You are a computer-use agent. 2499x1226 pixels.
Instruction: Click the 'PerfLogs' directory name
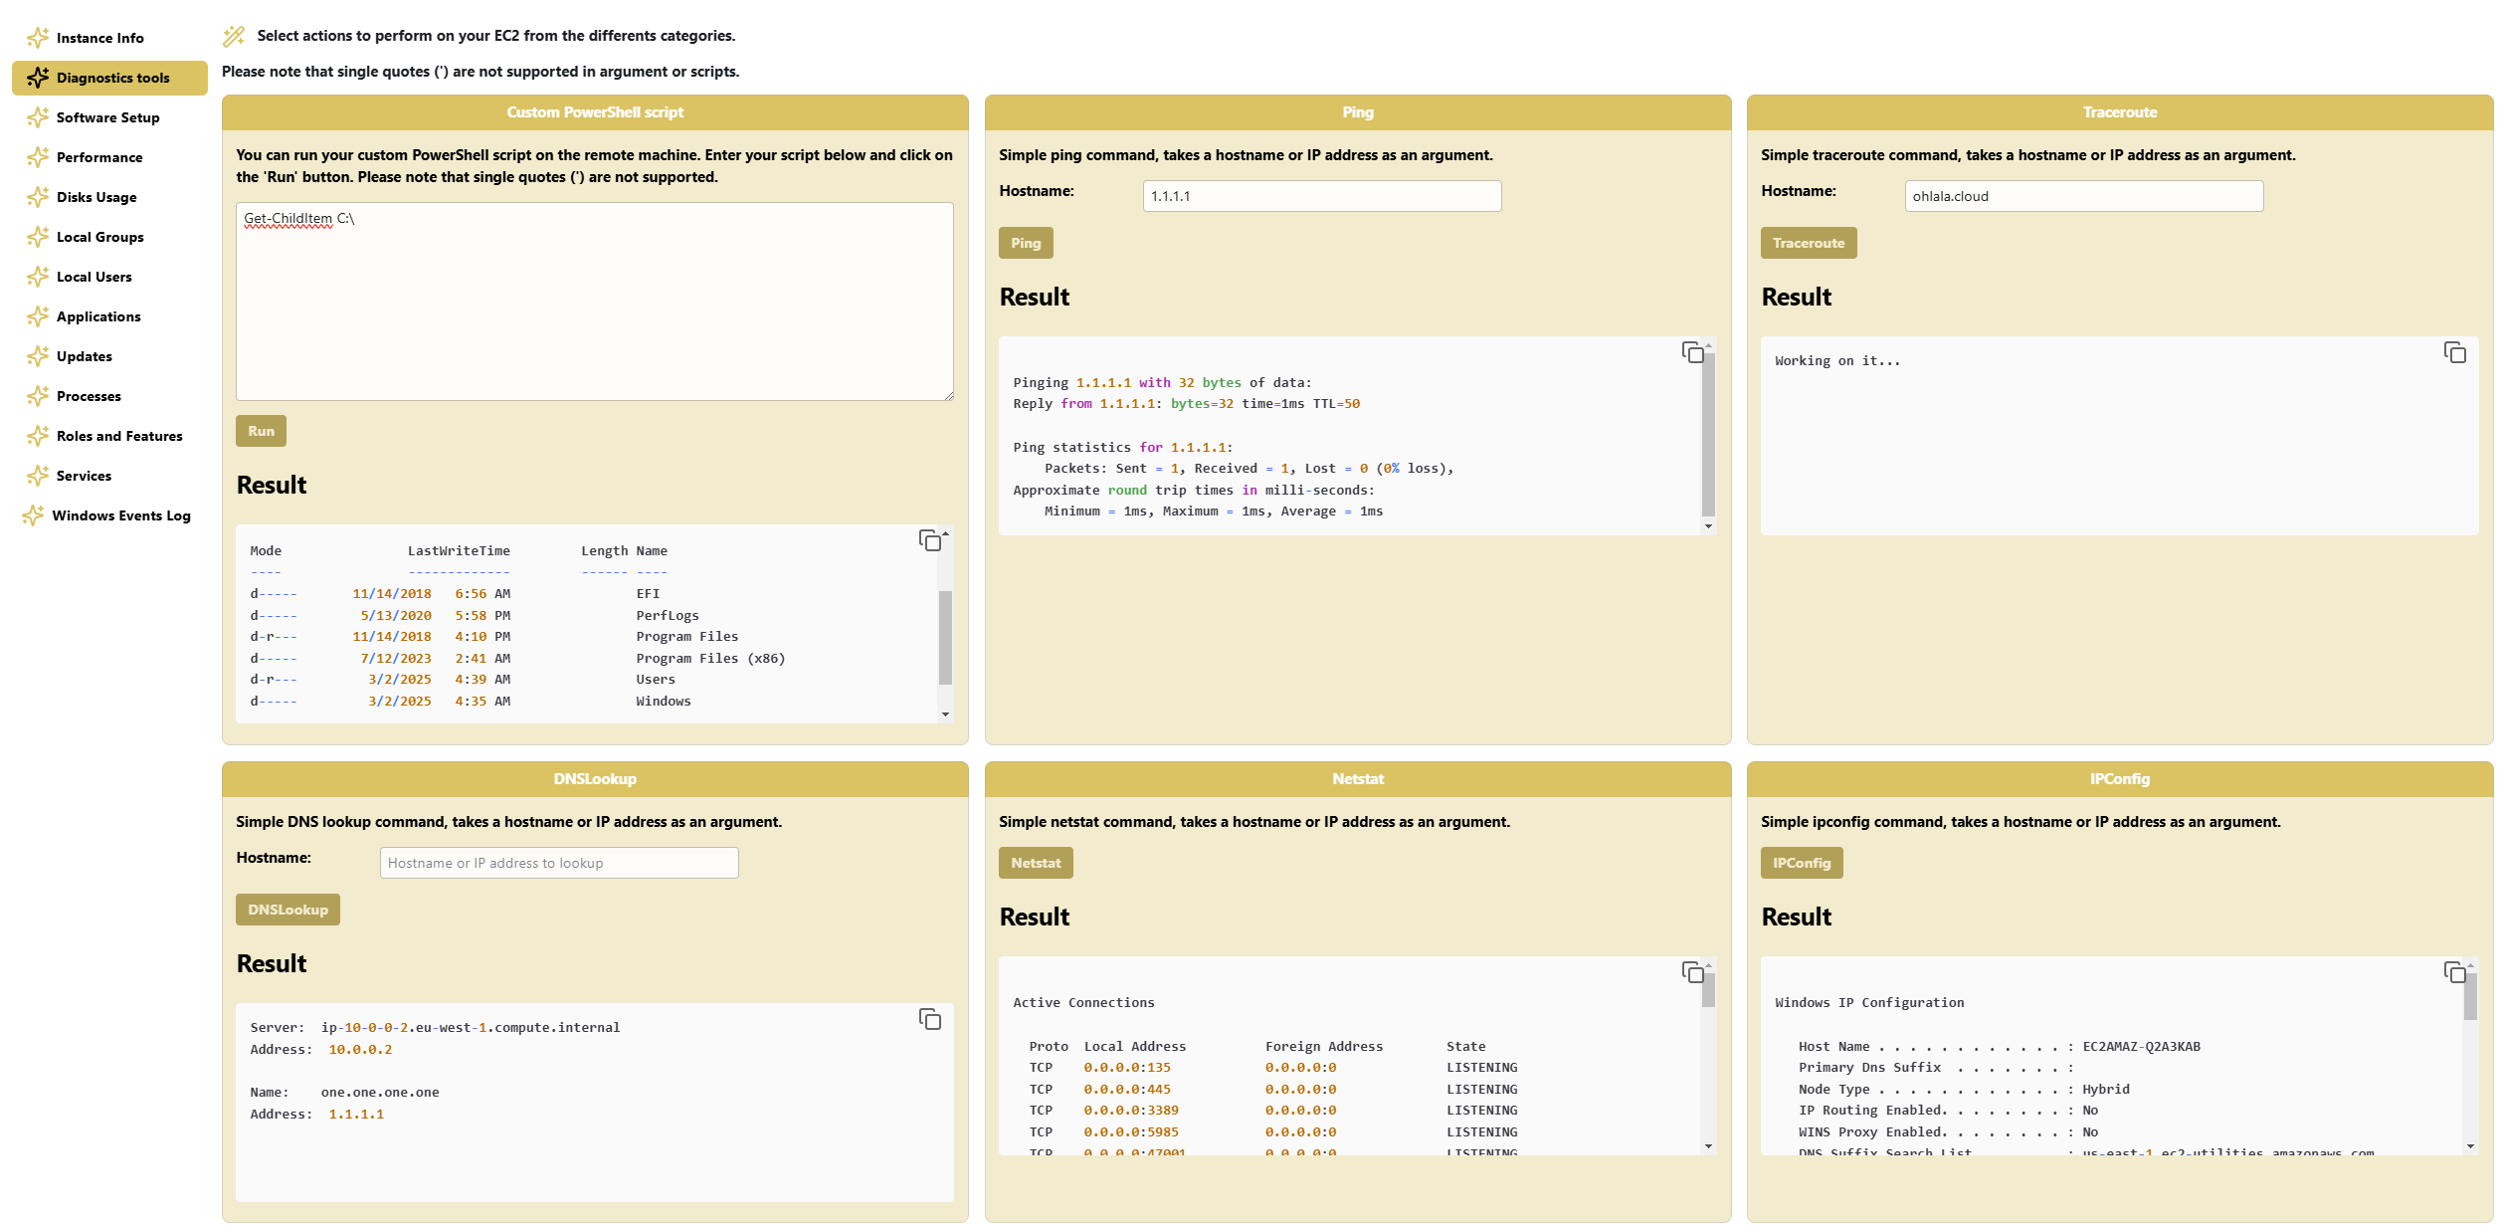point(668,616)
